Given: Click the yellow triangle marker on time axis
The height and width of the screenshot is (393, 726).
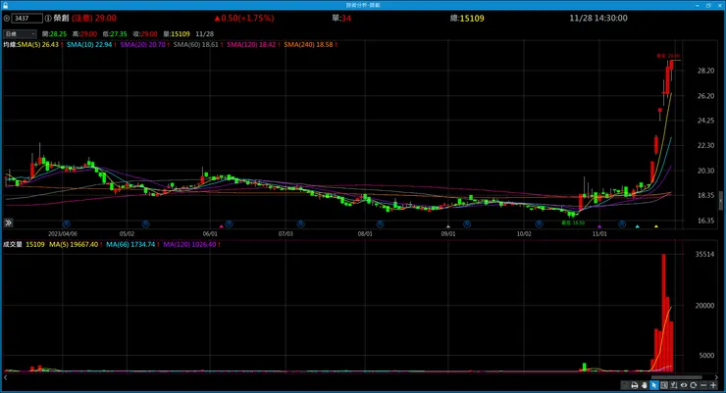Looking at the screenshot, I should click(656, 226).
